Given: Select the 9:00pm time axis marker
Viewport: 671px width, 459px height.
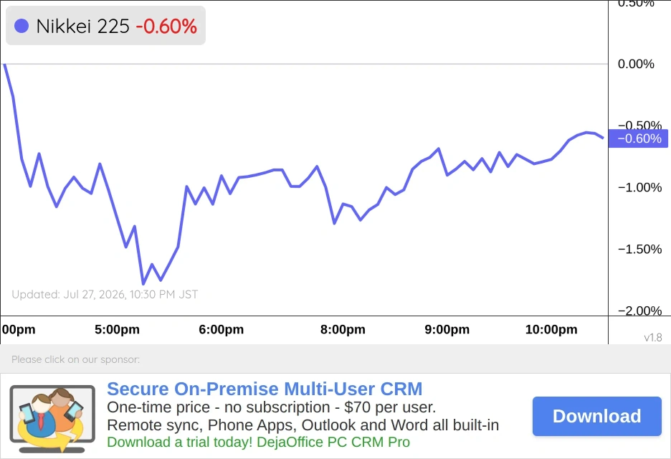Looking at the screenshot, I should pos(447,329).
